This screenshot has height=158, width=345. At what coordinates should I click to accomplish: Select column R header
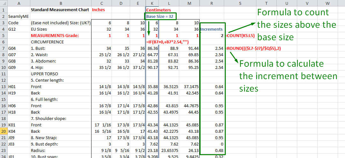[x=213, y=3]
